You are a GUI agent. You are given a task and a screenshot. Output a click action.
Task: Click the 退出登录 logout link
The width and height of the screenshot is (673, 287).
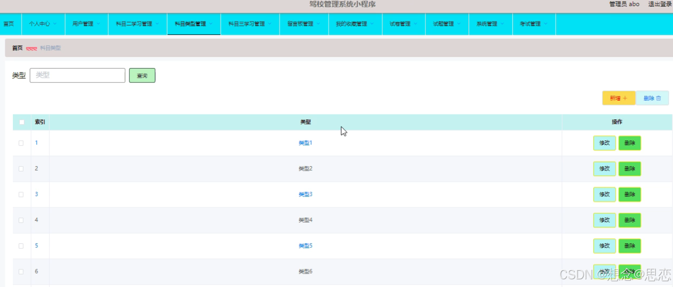pos(660,4)
